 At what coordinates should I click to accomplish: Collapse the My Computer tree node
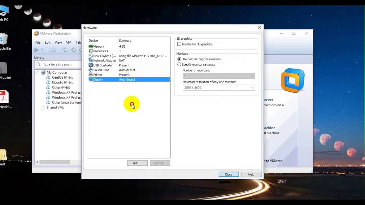[38, 73]
